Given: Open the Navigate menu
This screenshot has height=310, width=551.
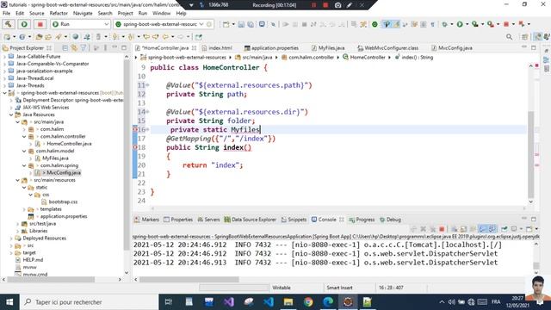Looking at the screenshot, I should tap(83, 14).
